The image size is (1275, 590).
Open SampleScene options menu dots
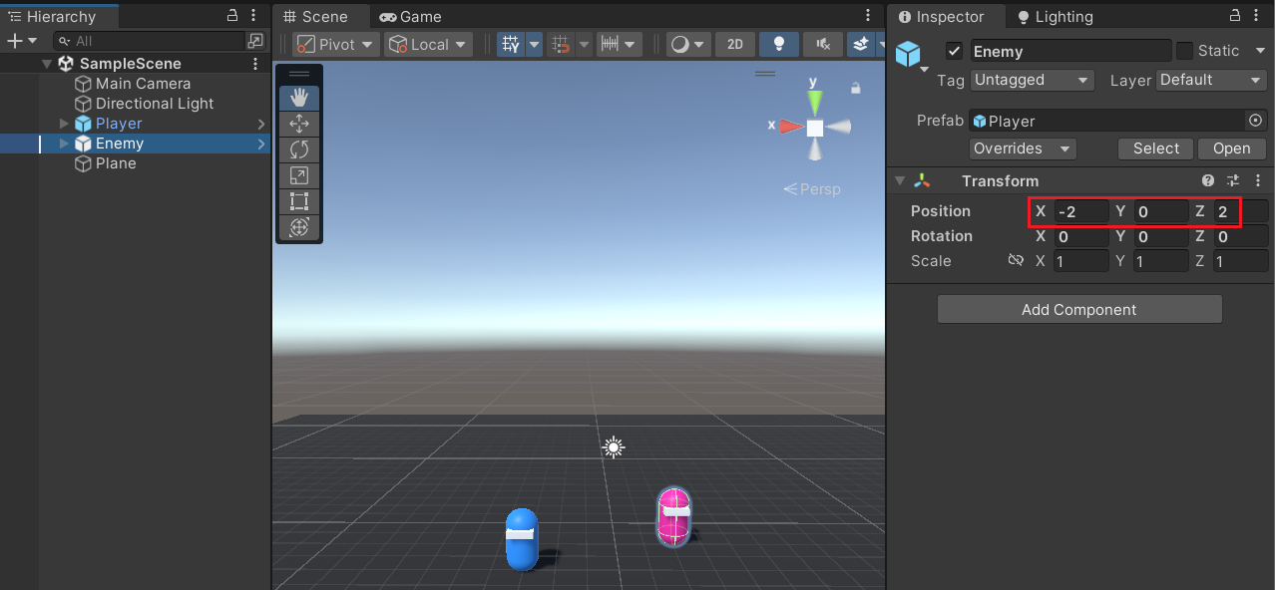(256, 64)
